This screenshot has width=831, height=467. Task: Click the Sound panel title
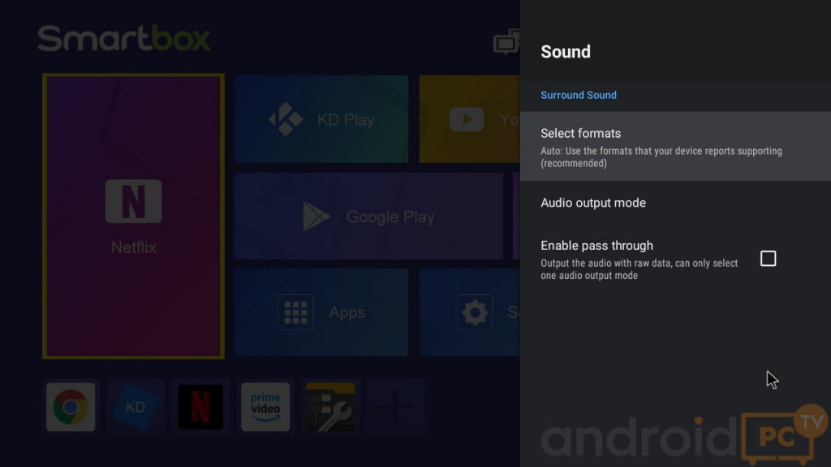tap(566, 52)
